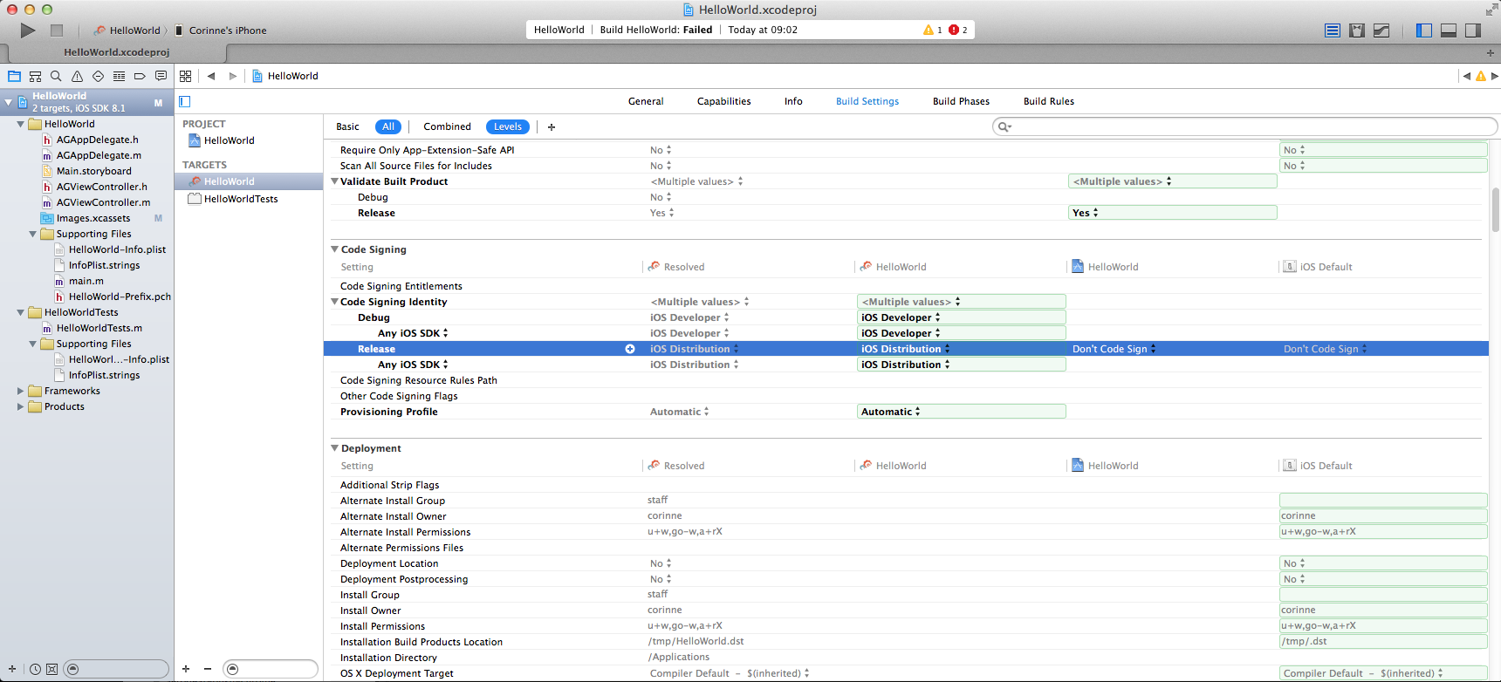Go back in editor history
Screen dimensions: 1501x682
pos(211,76)
